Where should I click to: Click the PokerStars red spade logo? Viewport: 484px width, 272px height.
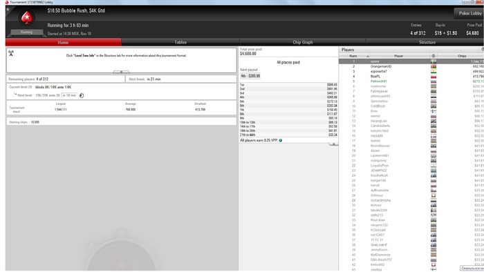[27, 17]
